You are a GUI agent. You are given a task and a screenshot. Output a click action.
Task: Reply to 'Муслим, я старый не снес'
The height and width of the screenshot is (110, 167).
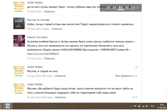point(60,76)
